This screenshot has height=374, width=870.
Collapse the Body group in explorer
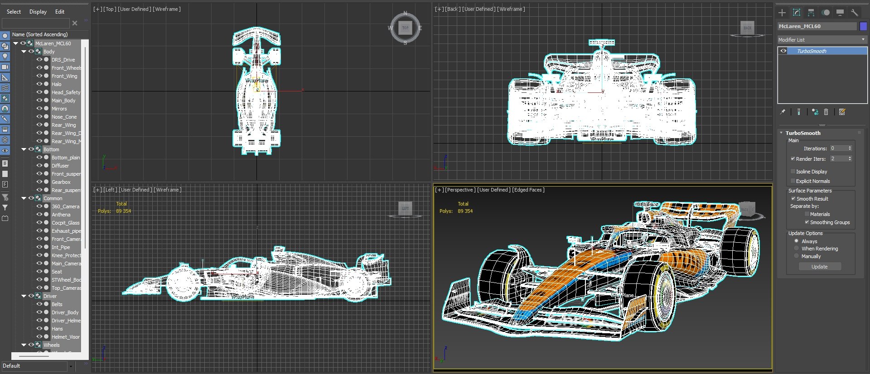24,52
